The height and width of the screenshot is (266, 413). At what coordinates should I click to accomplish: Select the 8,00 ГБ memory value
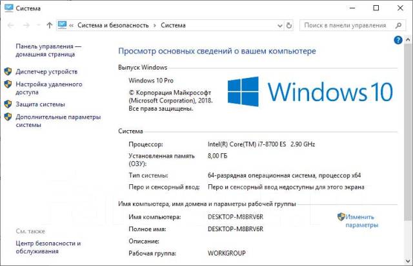pyautogui.click(x=217, y=156)
